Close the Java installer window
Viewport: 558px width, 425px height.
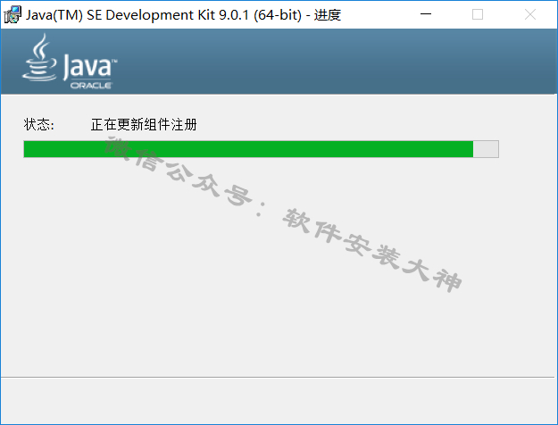pyautogui.click(x=530, y=14)
